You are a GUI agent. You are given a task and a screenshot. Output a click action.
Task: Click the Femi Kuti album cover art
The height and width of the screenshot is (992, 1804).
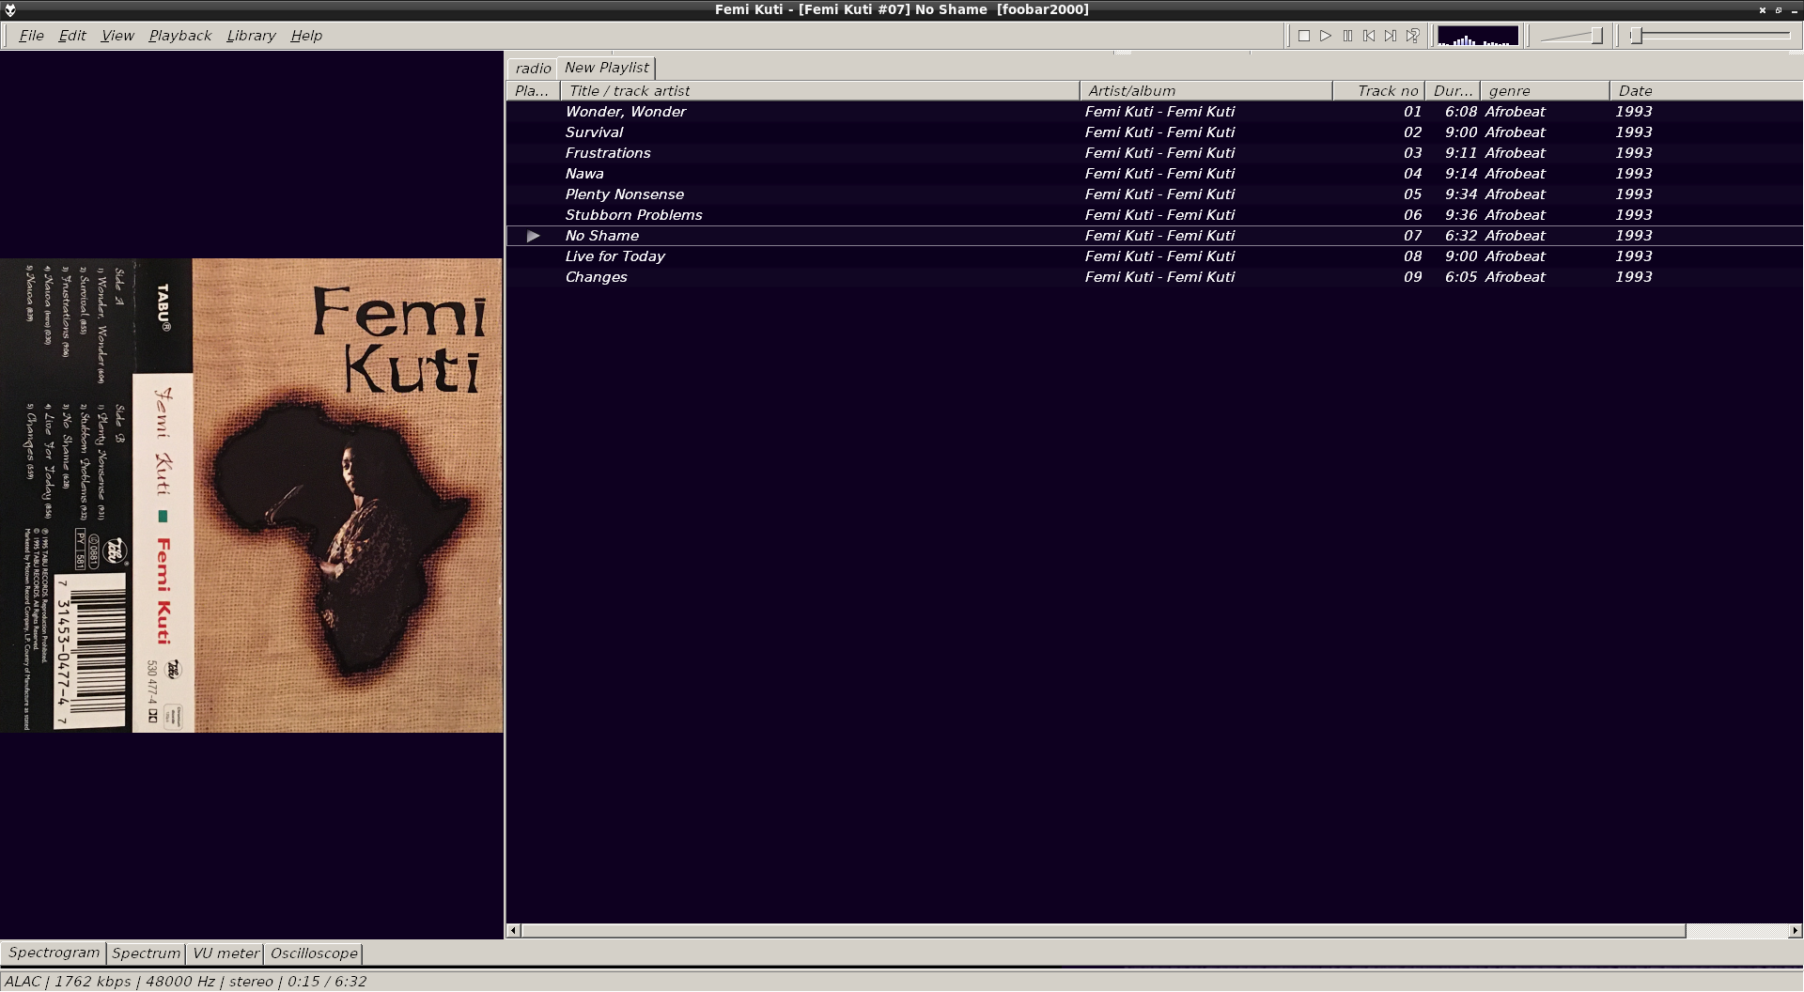(x=251, y=495)
